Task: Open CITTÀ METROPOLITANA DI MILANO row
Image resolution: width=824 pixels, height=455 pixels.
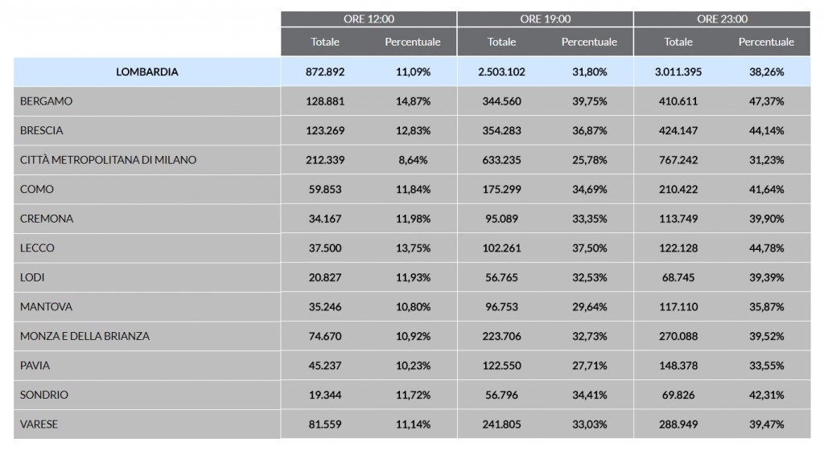Action: pos(108,160)
